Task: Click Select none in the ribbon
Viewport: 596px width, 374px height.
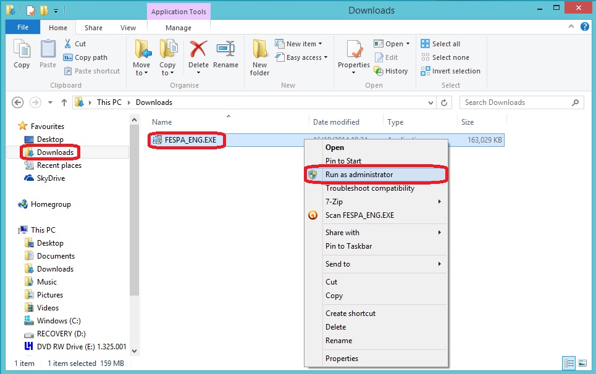Action: 445,57
